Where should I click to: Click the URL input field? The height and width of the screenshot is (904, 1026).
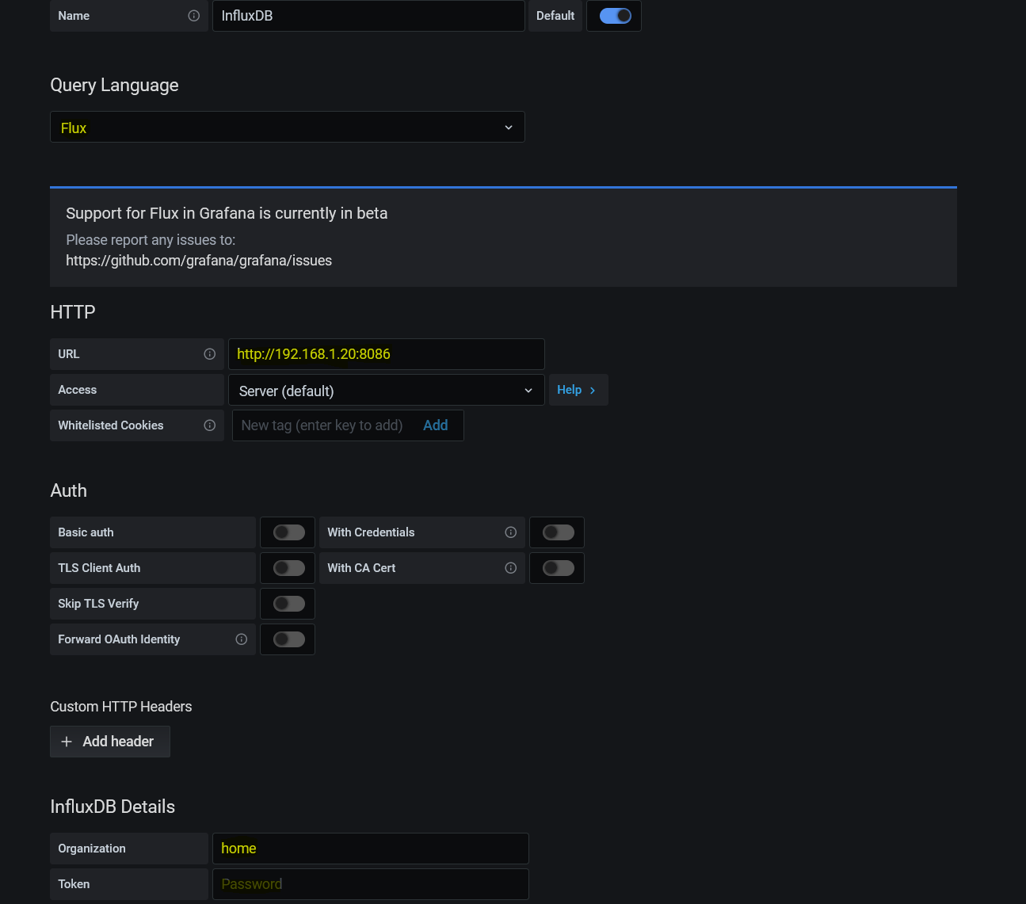(x=387, y=354)
